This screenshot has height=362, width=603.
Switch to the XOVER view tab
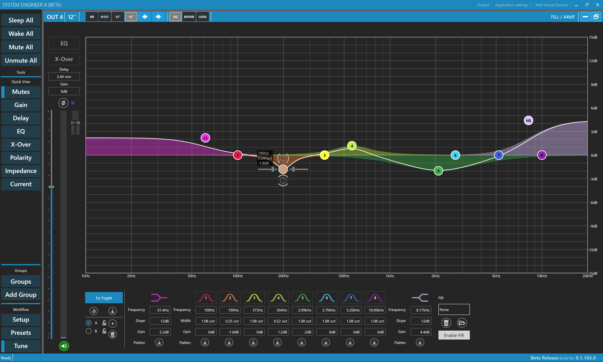click(x=189, y=17)
